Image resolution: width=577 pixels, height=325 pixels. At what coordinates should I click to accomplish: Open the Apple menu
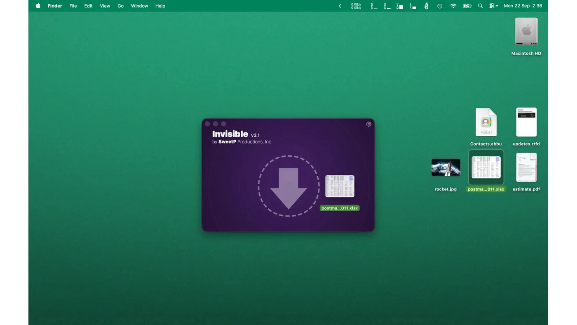(38, 6)
